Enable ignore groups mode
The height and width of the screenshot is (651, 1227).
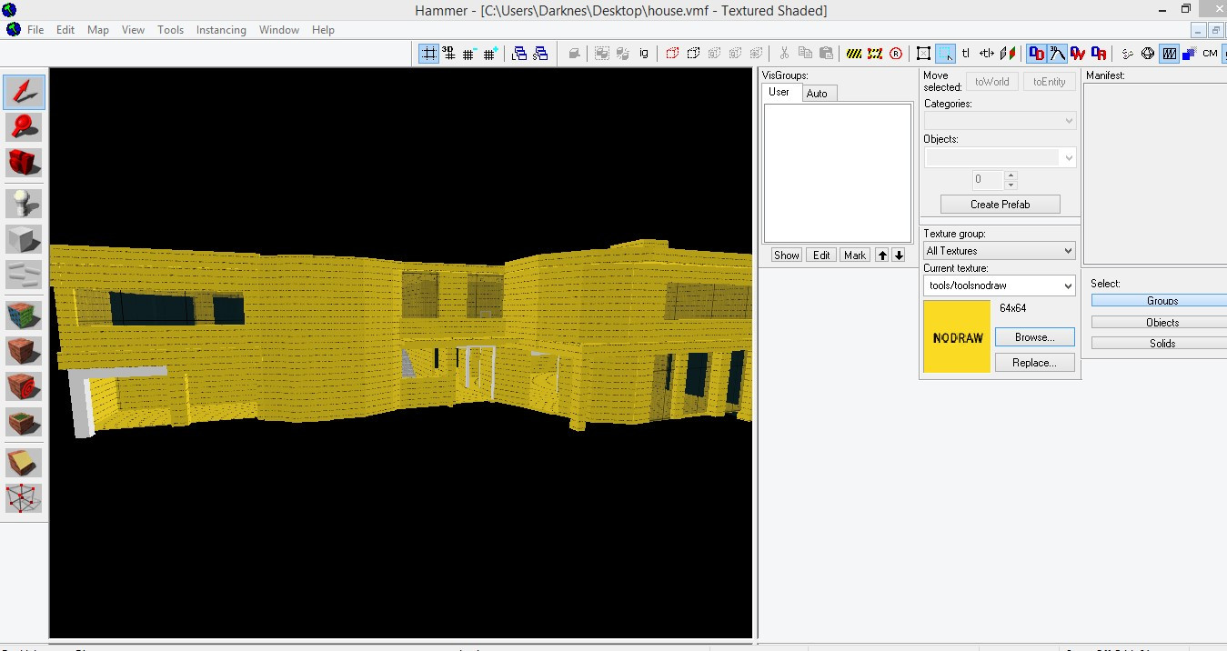[x=643, y=53]
